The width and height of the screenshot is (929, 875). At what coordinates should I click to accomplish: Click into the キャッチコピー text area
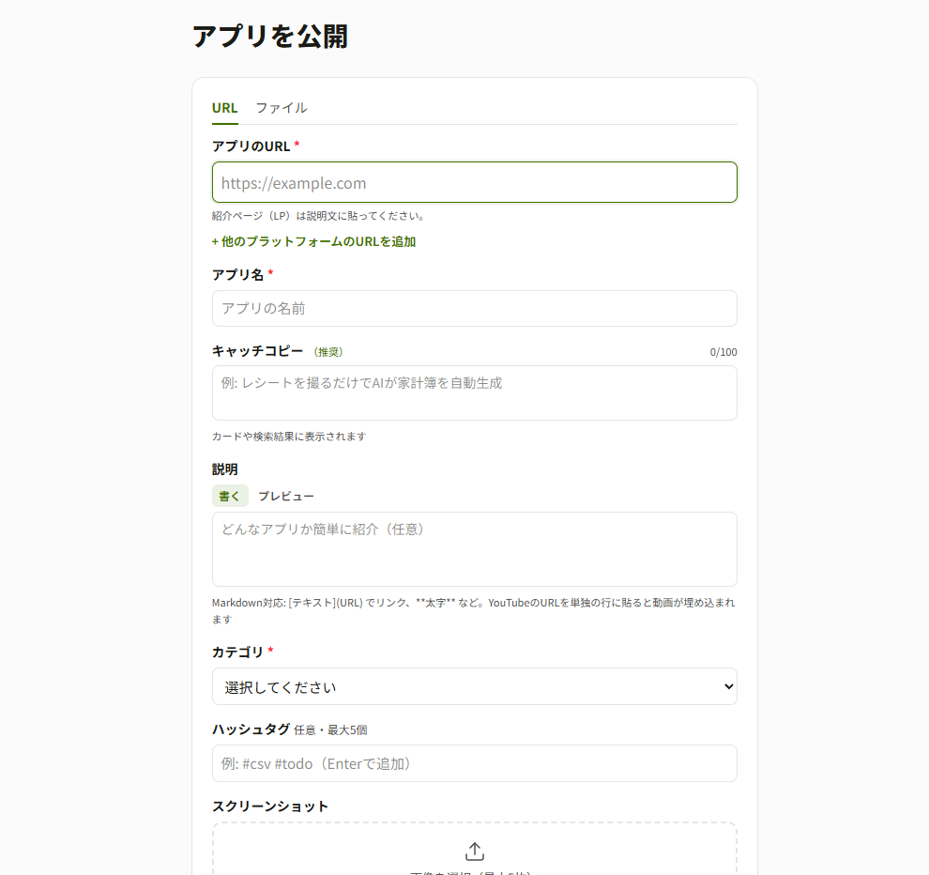click(x=475, y=393)
